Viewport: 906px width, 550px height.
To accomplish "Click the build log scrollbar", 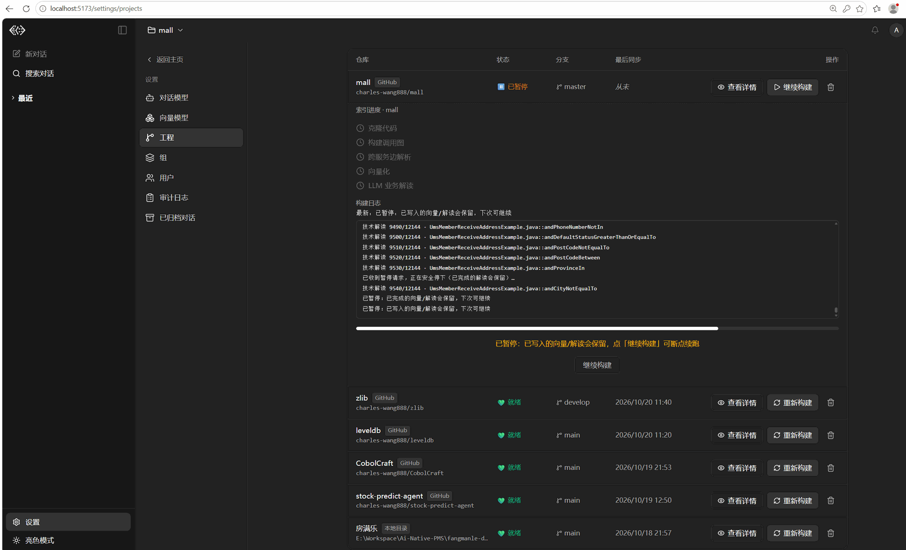I will click(x=836, y=311).
